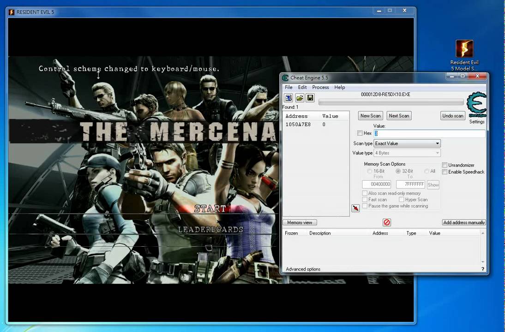Click the address table scroll-up arrow
Screen dimensions: 505x332
482,233
